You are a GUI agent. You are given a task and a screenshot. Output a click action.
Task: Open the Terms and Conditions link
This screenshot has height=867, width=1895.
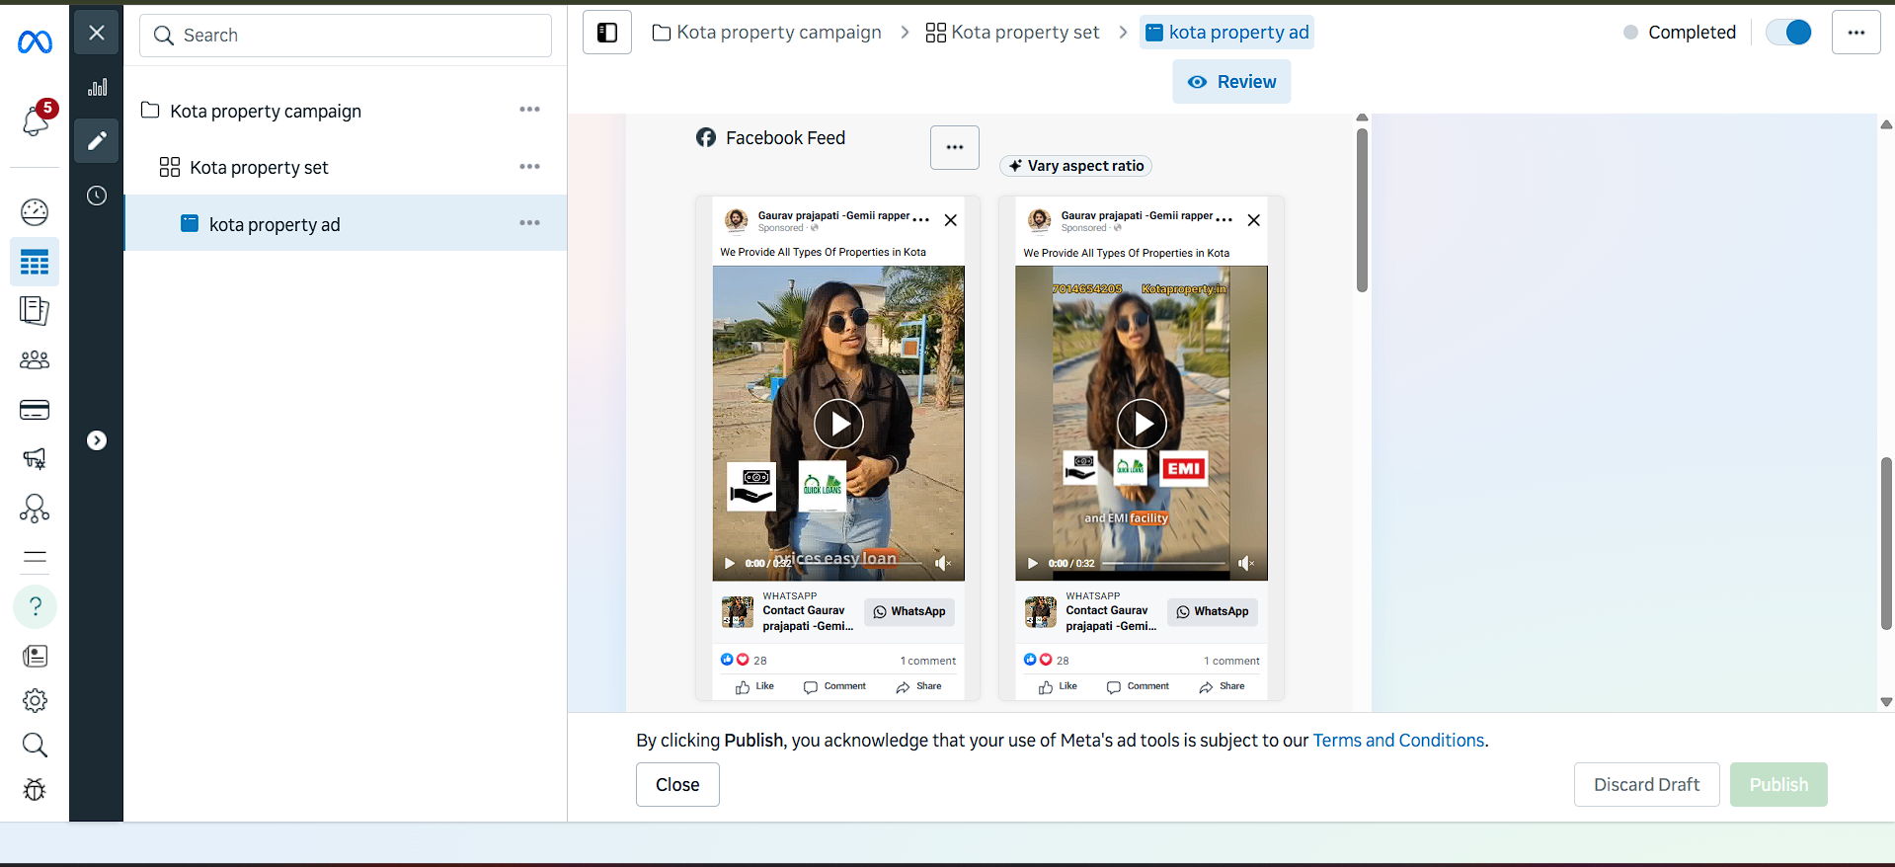point(1398,741)
